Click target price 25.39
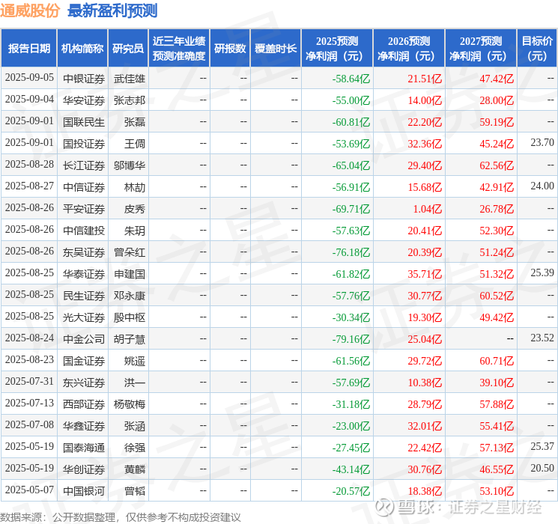This screenshot has height=524, width=558. [542, 272]
